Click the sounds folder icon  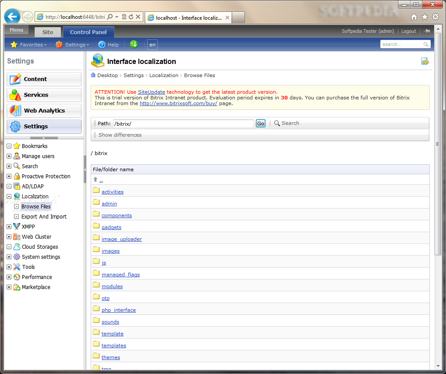(96, 321)
